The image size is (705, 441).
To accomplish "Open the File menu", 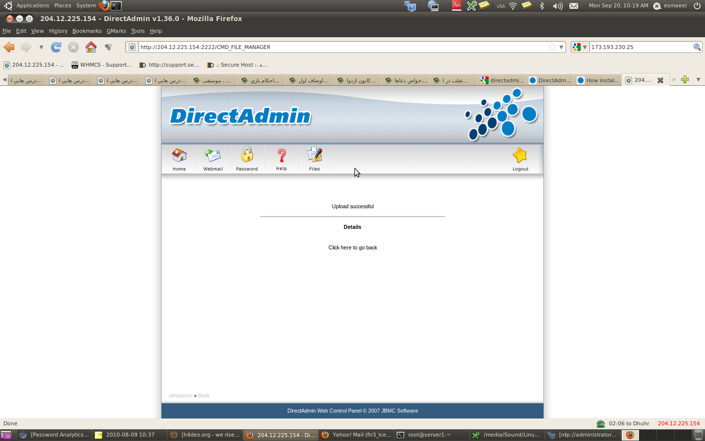I will coord(6,31).
